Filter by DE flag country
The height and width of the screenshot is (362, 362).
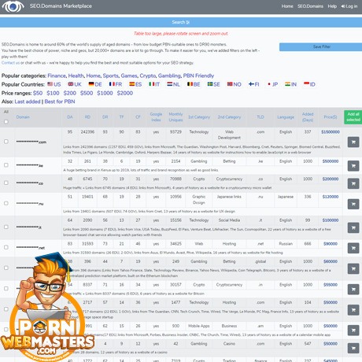pyautogui.click(x=95, y=84)
